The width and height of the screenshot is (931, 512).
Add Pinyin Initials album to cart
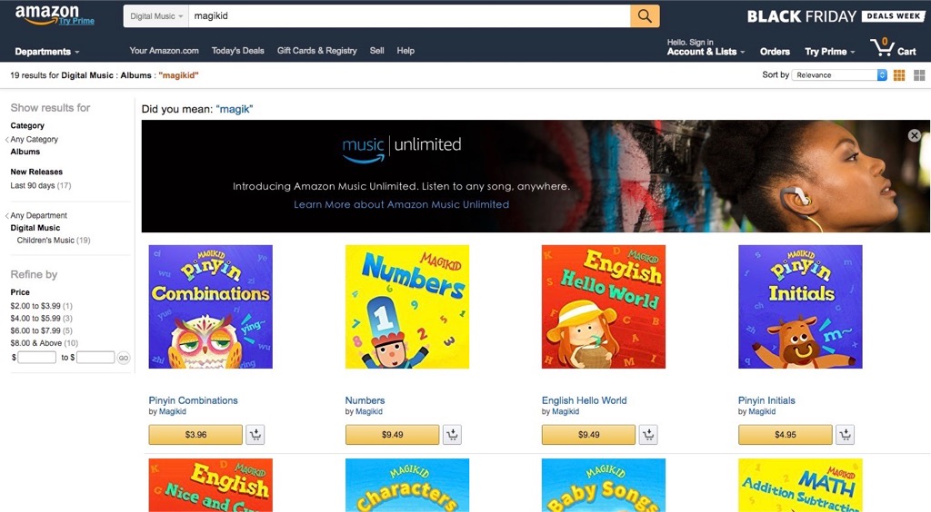point(845,434)
